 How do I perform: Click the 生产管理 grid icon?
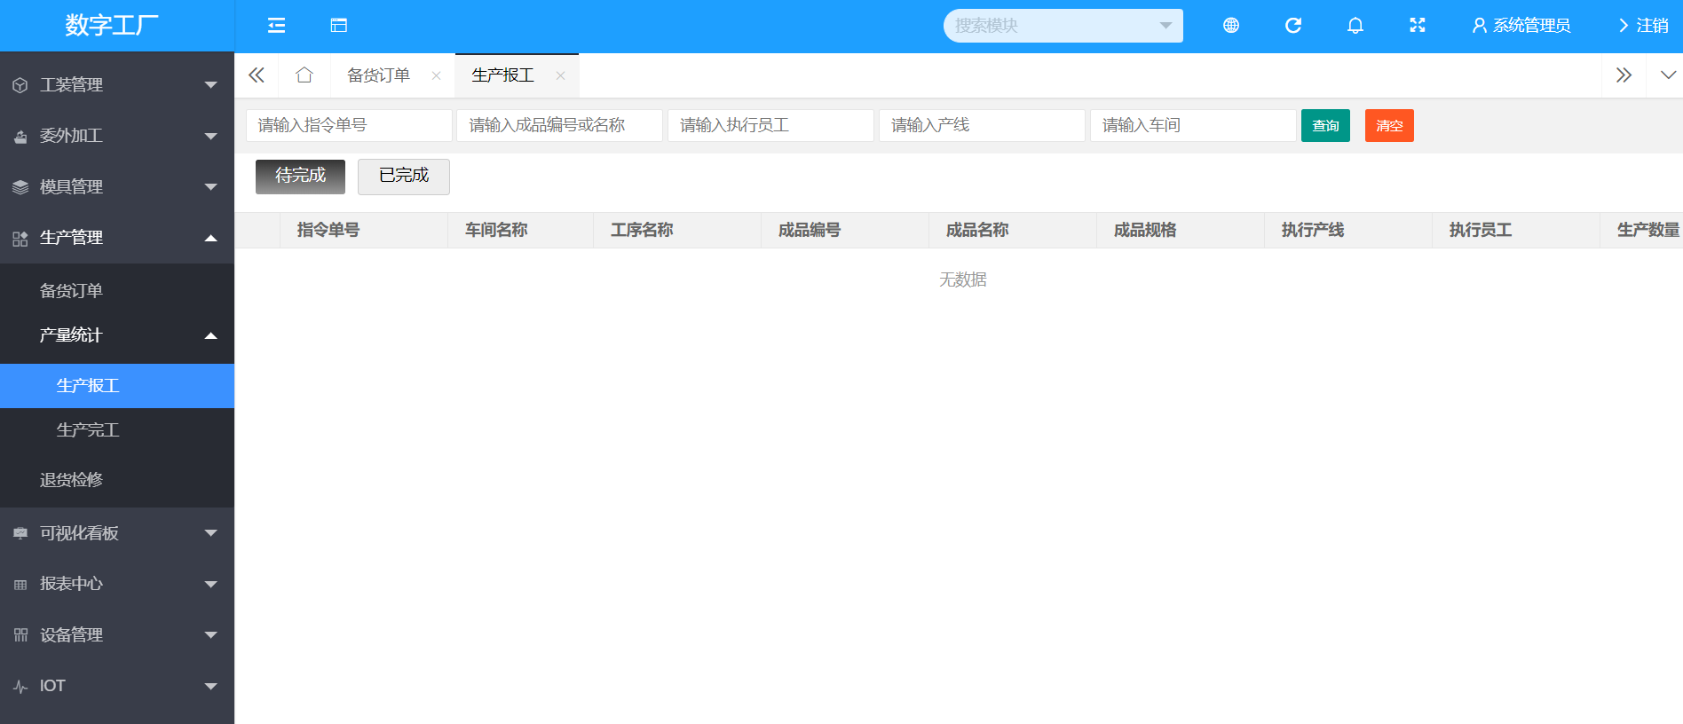[x=20, y=239]
